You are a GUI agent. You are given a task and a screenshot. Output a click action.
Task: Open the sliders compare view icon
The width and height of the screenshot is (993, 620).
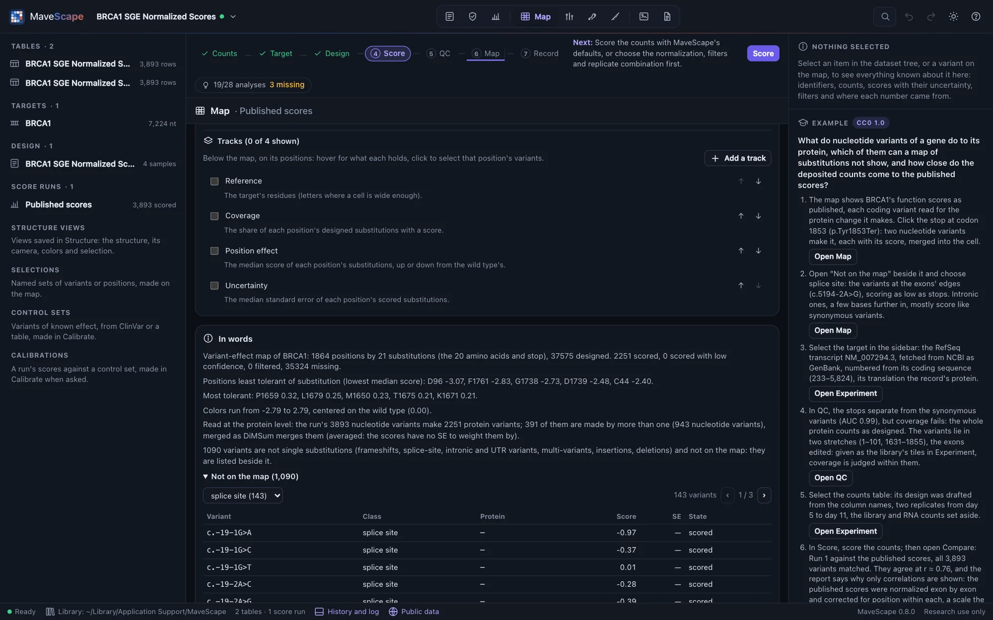tap(569, 16)
